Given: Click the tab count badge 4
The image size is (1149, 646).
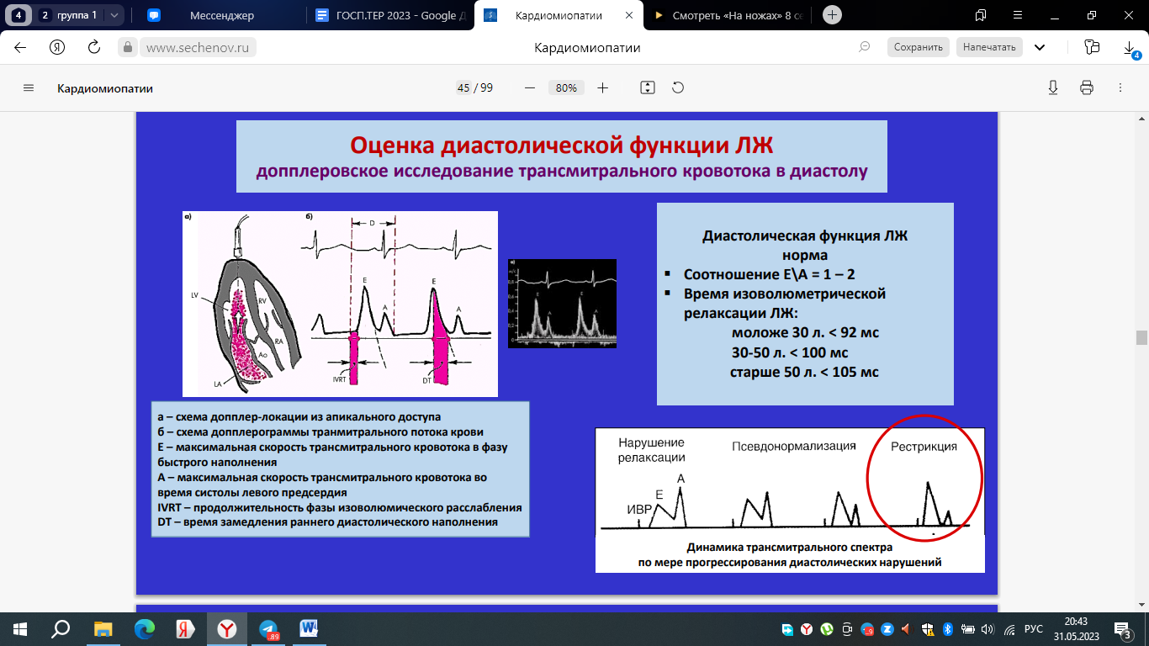Looking at the screenshot, I should pyautogui.click(x=19, y=14).
